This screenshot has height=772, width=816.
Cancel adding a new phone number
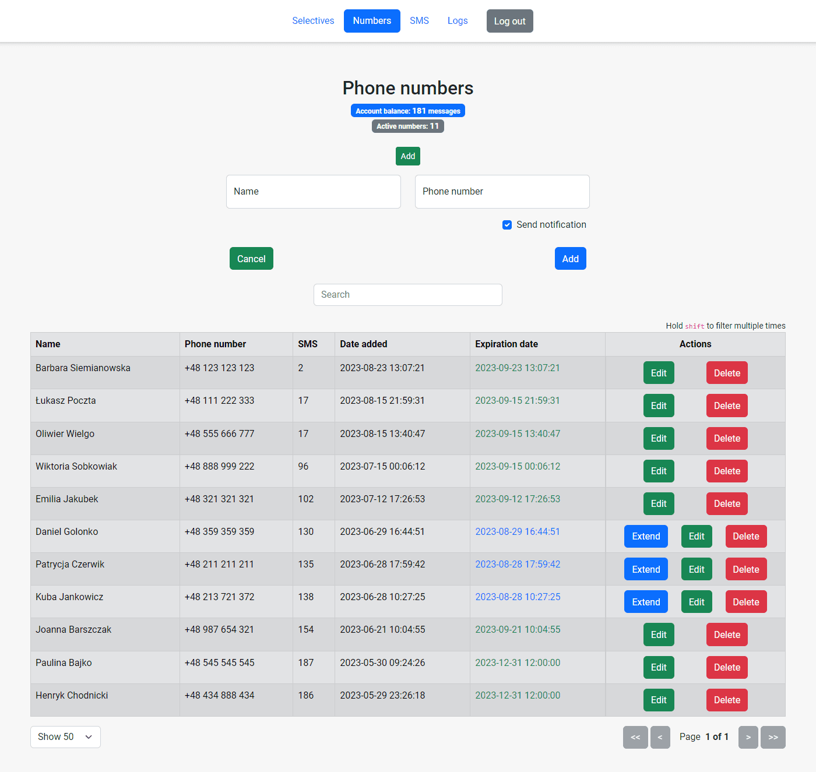251,259
